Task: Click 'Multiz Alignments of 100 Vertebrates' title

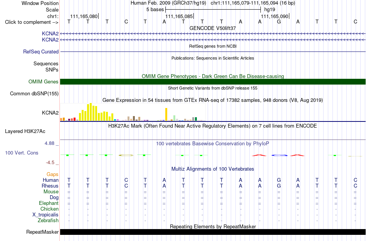Action: (213, 169)
